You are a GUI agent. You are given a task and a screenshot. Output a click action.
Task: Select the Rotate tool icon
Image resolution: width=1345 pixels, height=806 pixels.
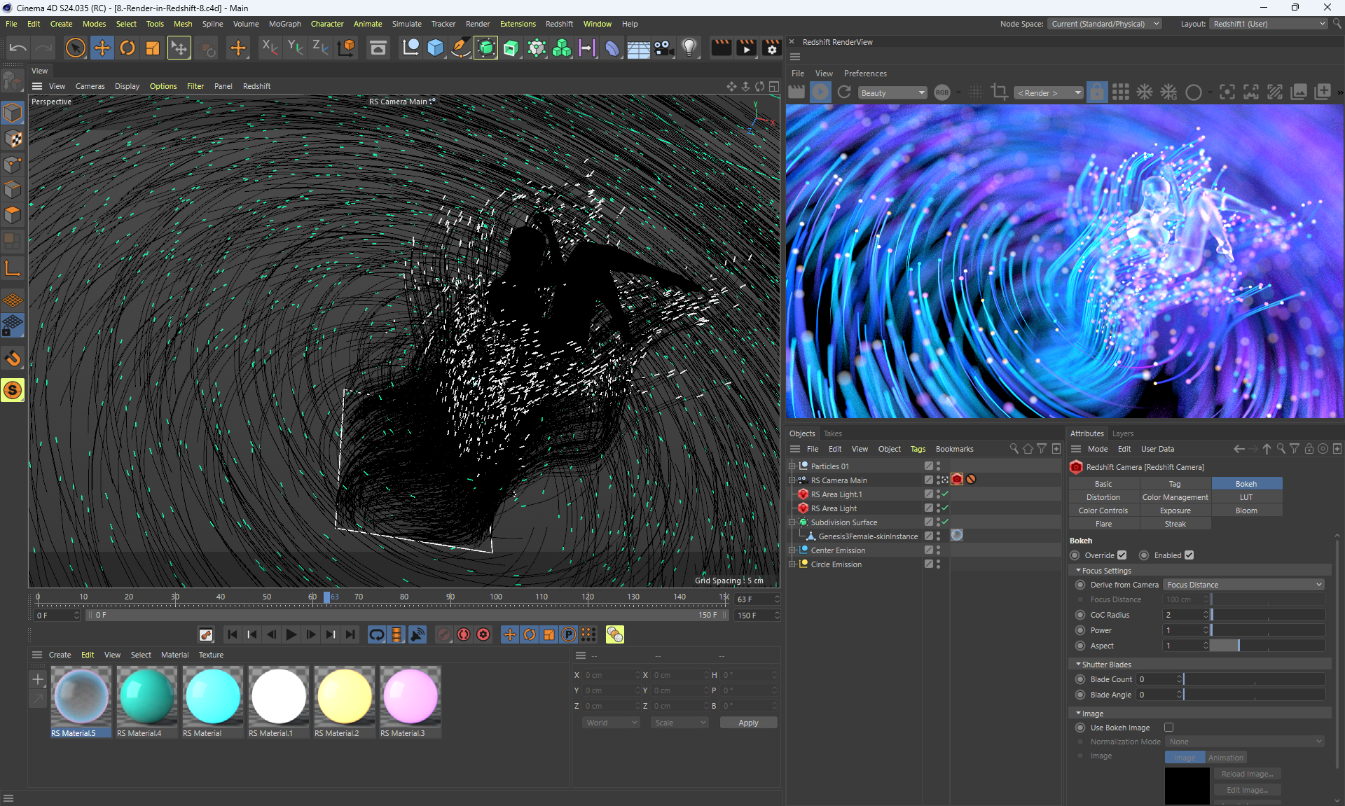click(x=127, y=48)
